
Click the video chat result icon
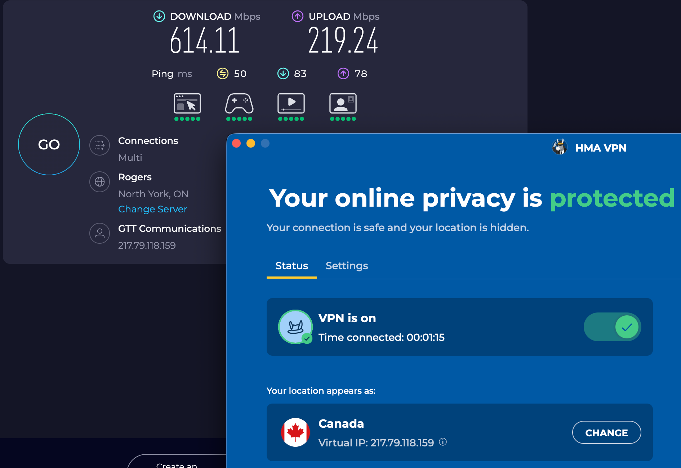pos(343,104)
